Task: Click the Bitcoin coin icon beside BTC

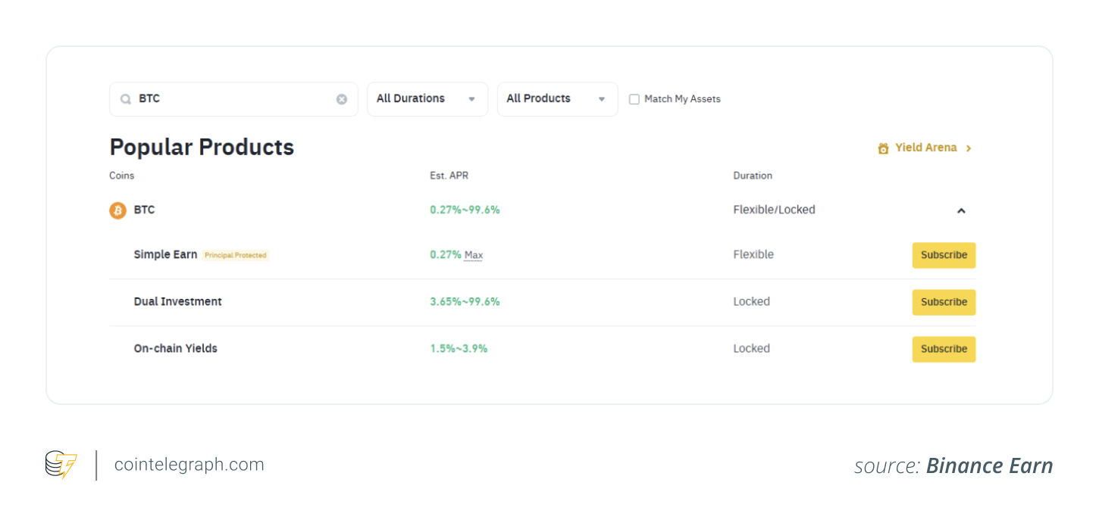Action: (x=117, y=210)
